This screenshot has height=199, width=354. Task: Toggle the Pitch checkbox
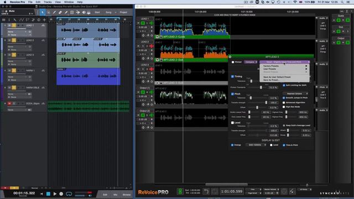(232, 94)
